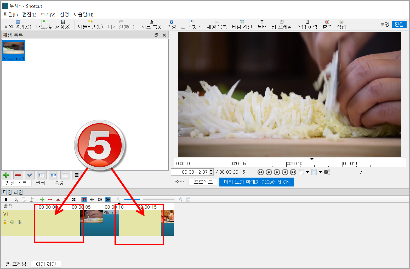Lift the clip with the red triangle icon
This screenshot has height=269, width=410.
coord(58,200)
